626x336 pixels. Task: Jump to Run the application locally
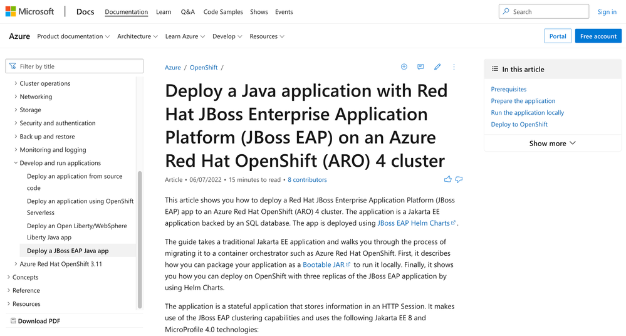pos(528,112)
